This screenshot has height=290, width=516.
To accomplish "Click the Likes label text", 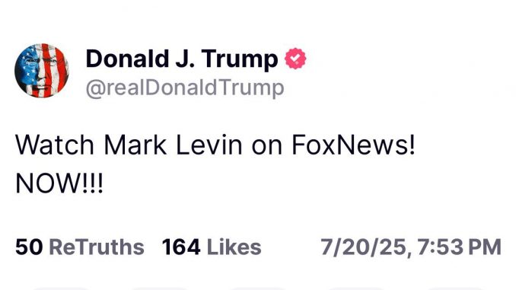I will point(234,247).
